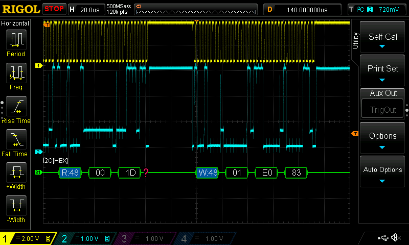Click the USB status icon
The height and width of the screenshot is (245, 409).
tap(382, 238)
